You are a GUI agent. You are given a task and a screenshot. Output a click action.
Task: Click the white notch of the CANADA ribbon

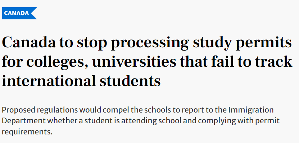[35, 13]
